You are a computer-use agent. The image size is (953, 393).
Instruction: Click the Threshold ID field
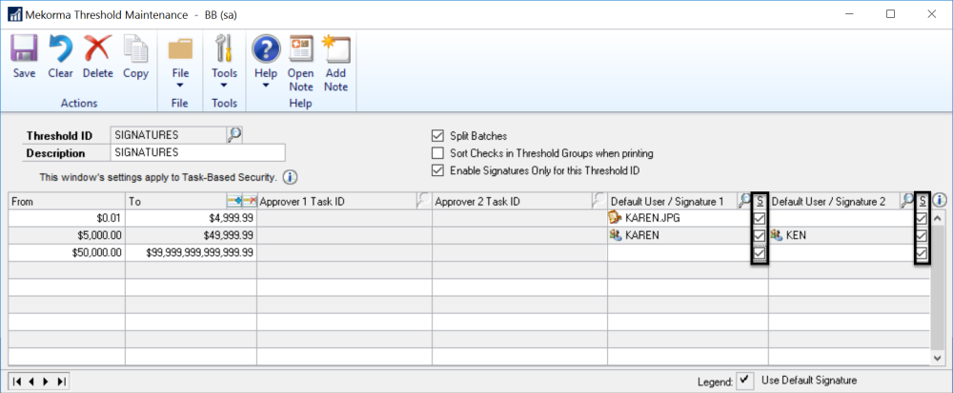pyautogui.click(x=169, y=135)
